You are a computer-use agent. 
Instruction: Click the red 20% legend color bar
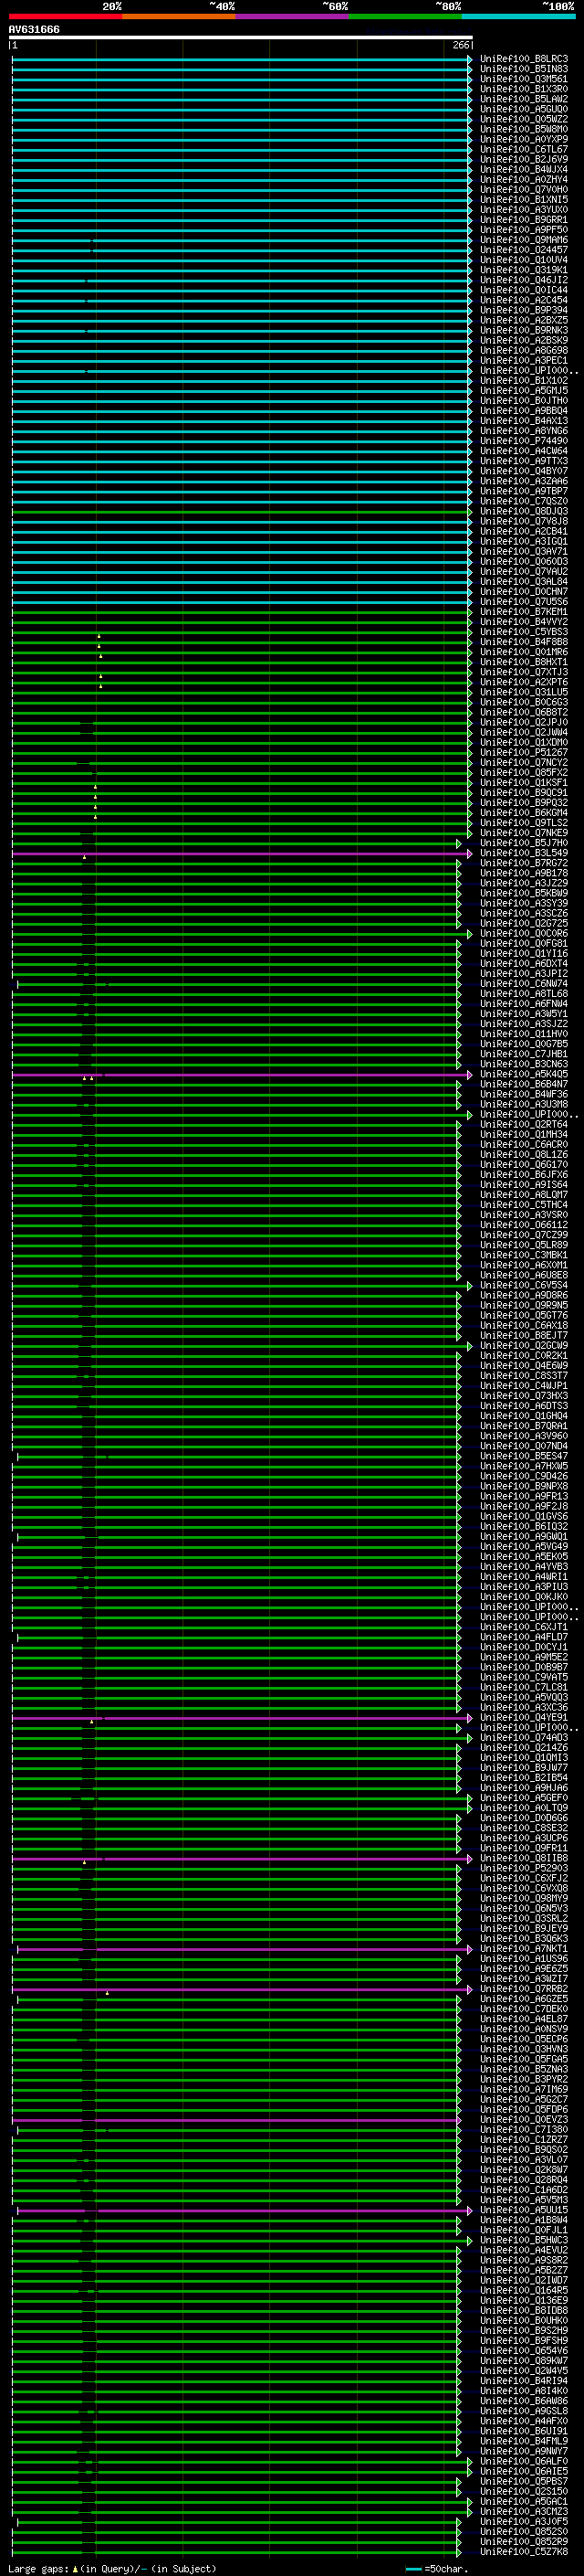(65, 17)
